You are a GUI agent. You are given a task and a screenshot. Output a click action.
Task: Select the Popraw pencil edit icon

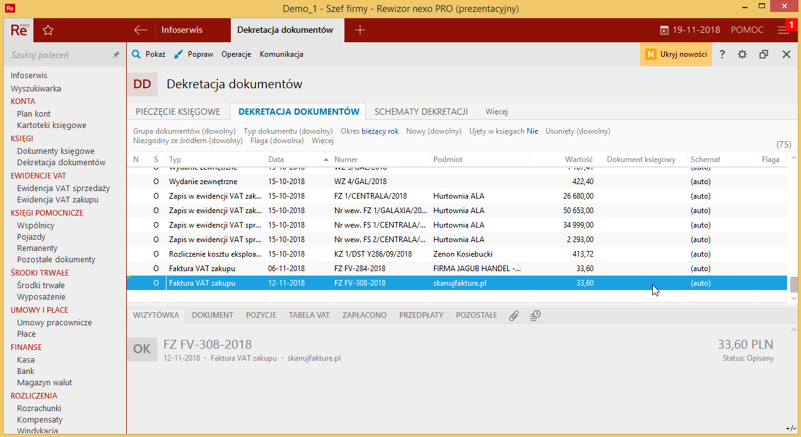(x=178, y=54)
